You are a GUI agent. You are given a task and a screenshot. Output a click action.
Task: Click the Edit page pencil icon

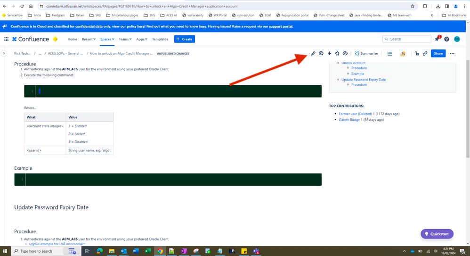click(x=313, y=53)
